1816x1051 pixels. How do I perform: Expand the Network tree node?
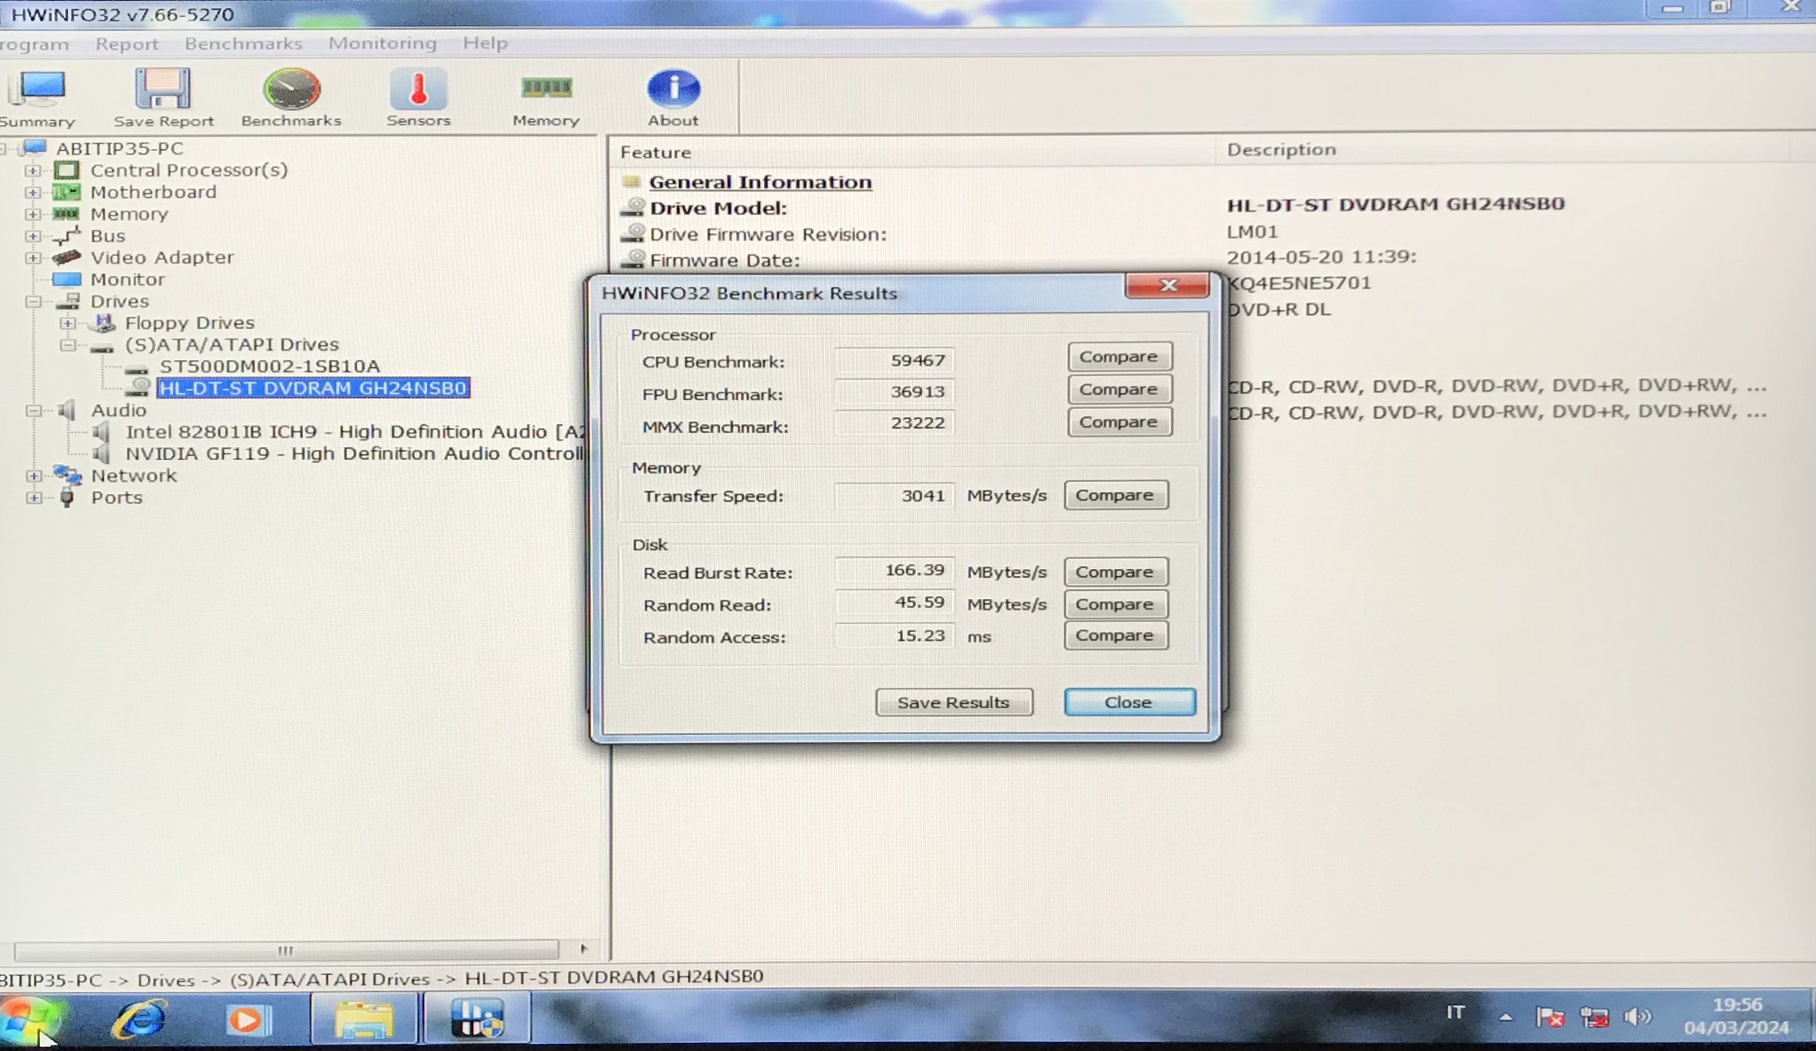point(32,476)
